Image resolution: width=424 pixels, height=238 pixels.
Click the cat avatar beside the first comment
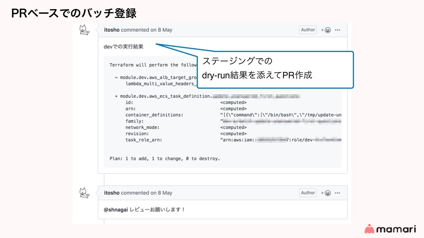(x=85, y=30)
